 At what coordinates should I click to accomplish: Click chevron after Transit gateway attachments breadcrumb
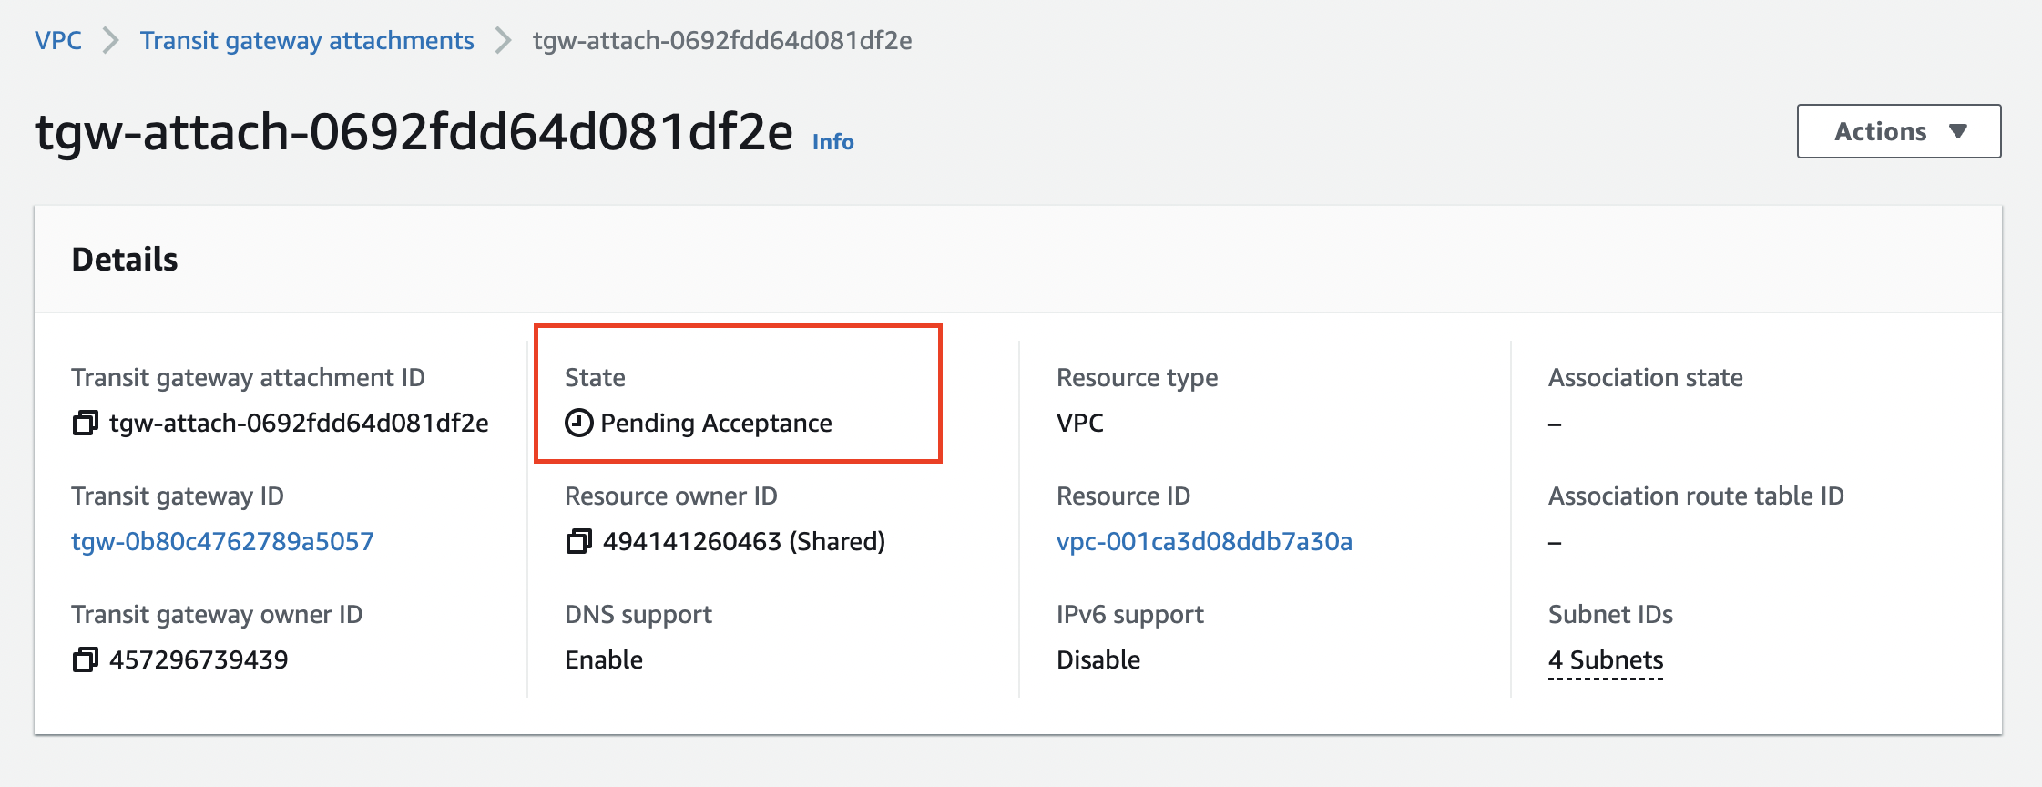503,41
